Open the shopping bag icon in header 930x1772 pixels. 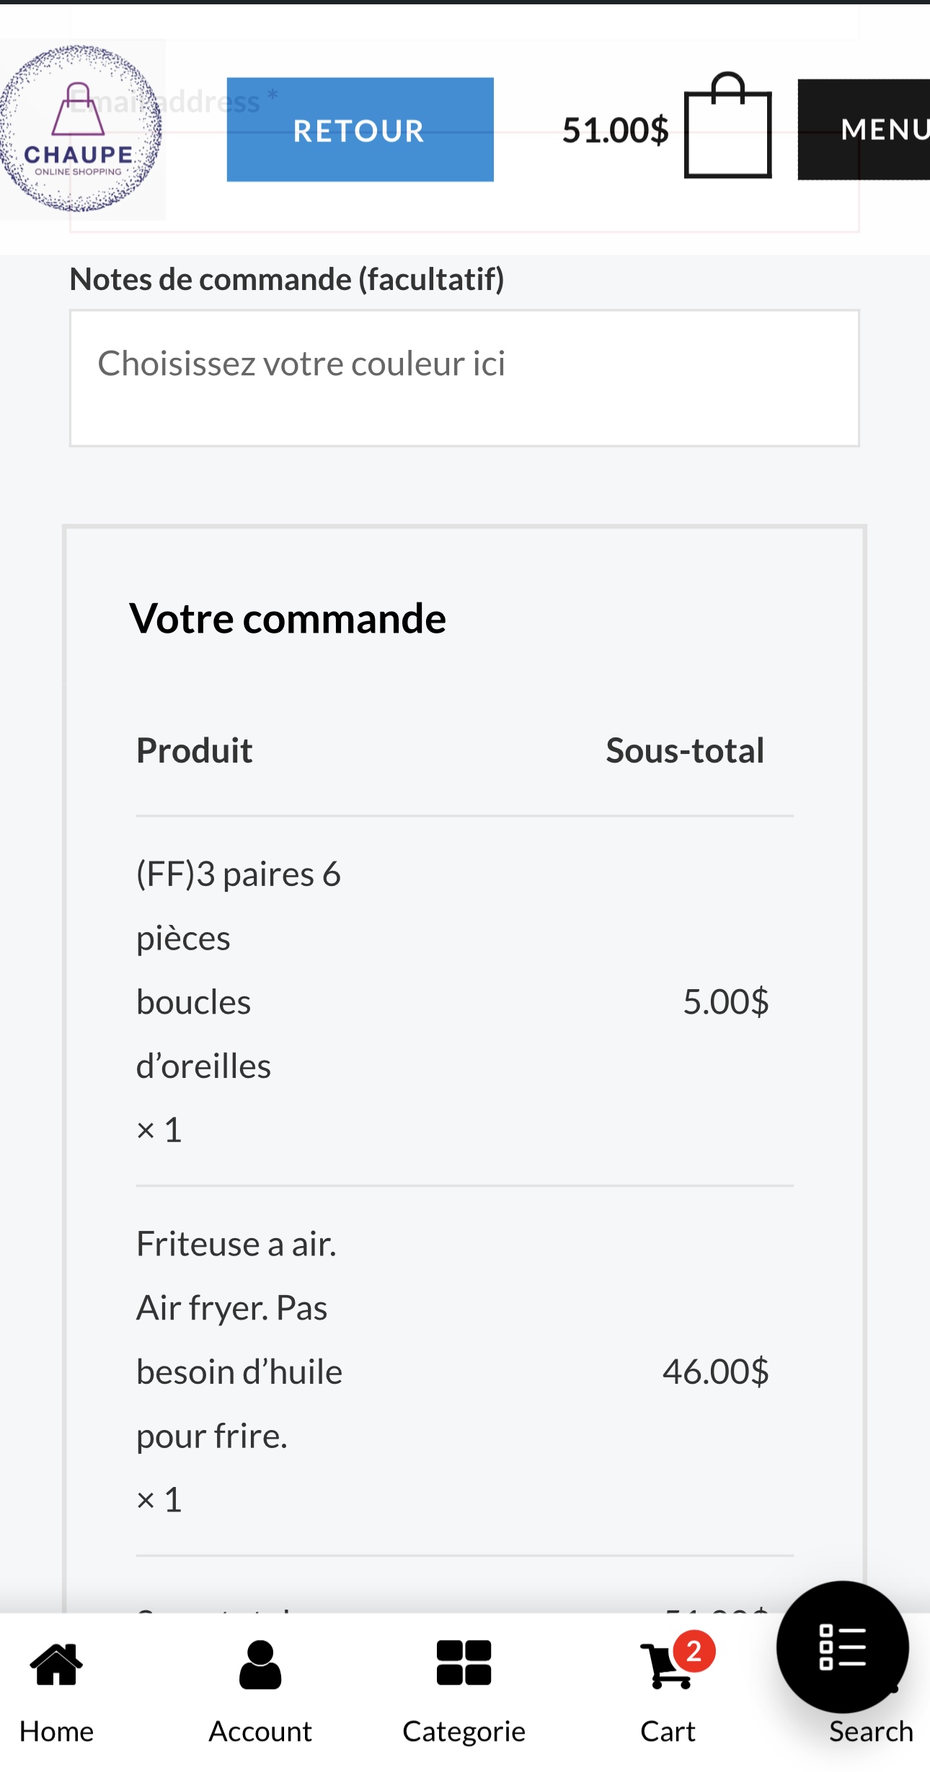tap(727, 128)
